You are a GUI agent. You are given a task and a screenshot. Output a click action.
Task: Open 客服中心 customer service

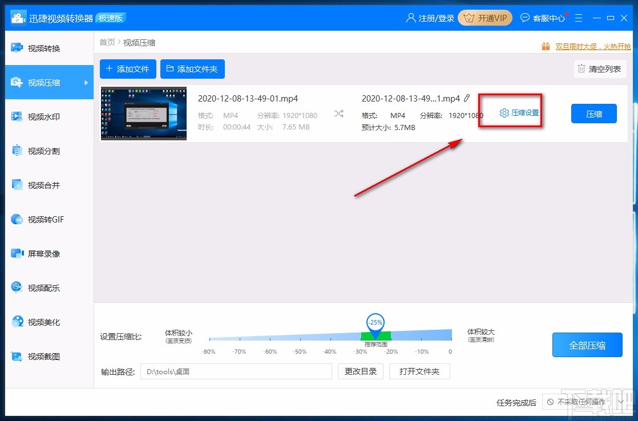(542, 18)
